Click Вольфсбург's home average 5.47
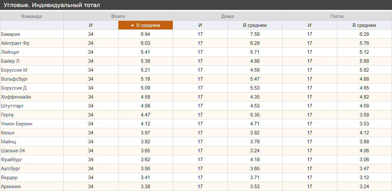392x191 pixels. 255,79
